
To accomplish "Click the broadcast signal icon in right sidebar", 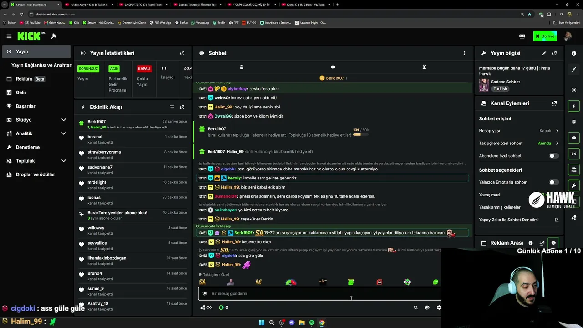I will [574, 154].
